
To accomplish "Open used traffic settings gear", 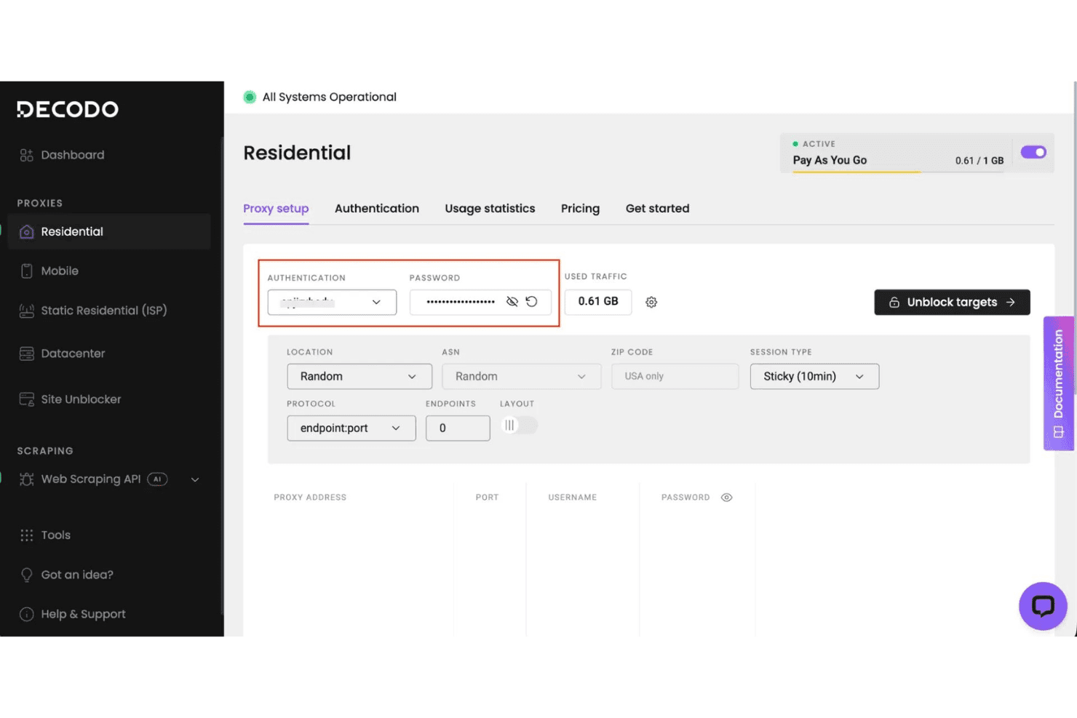I will [651, 302].
